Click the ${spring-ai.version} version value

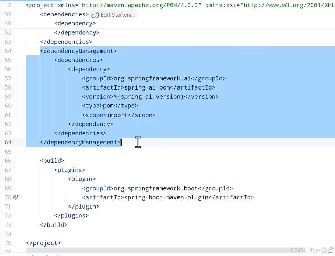click(149, 97)
